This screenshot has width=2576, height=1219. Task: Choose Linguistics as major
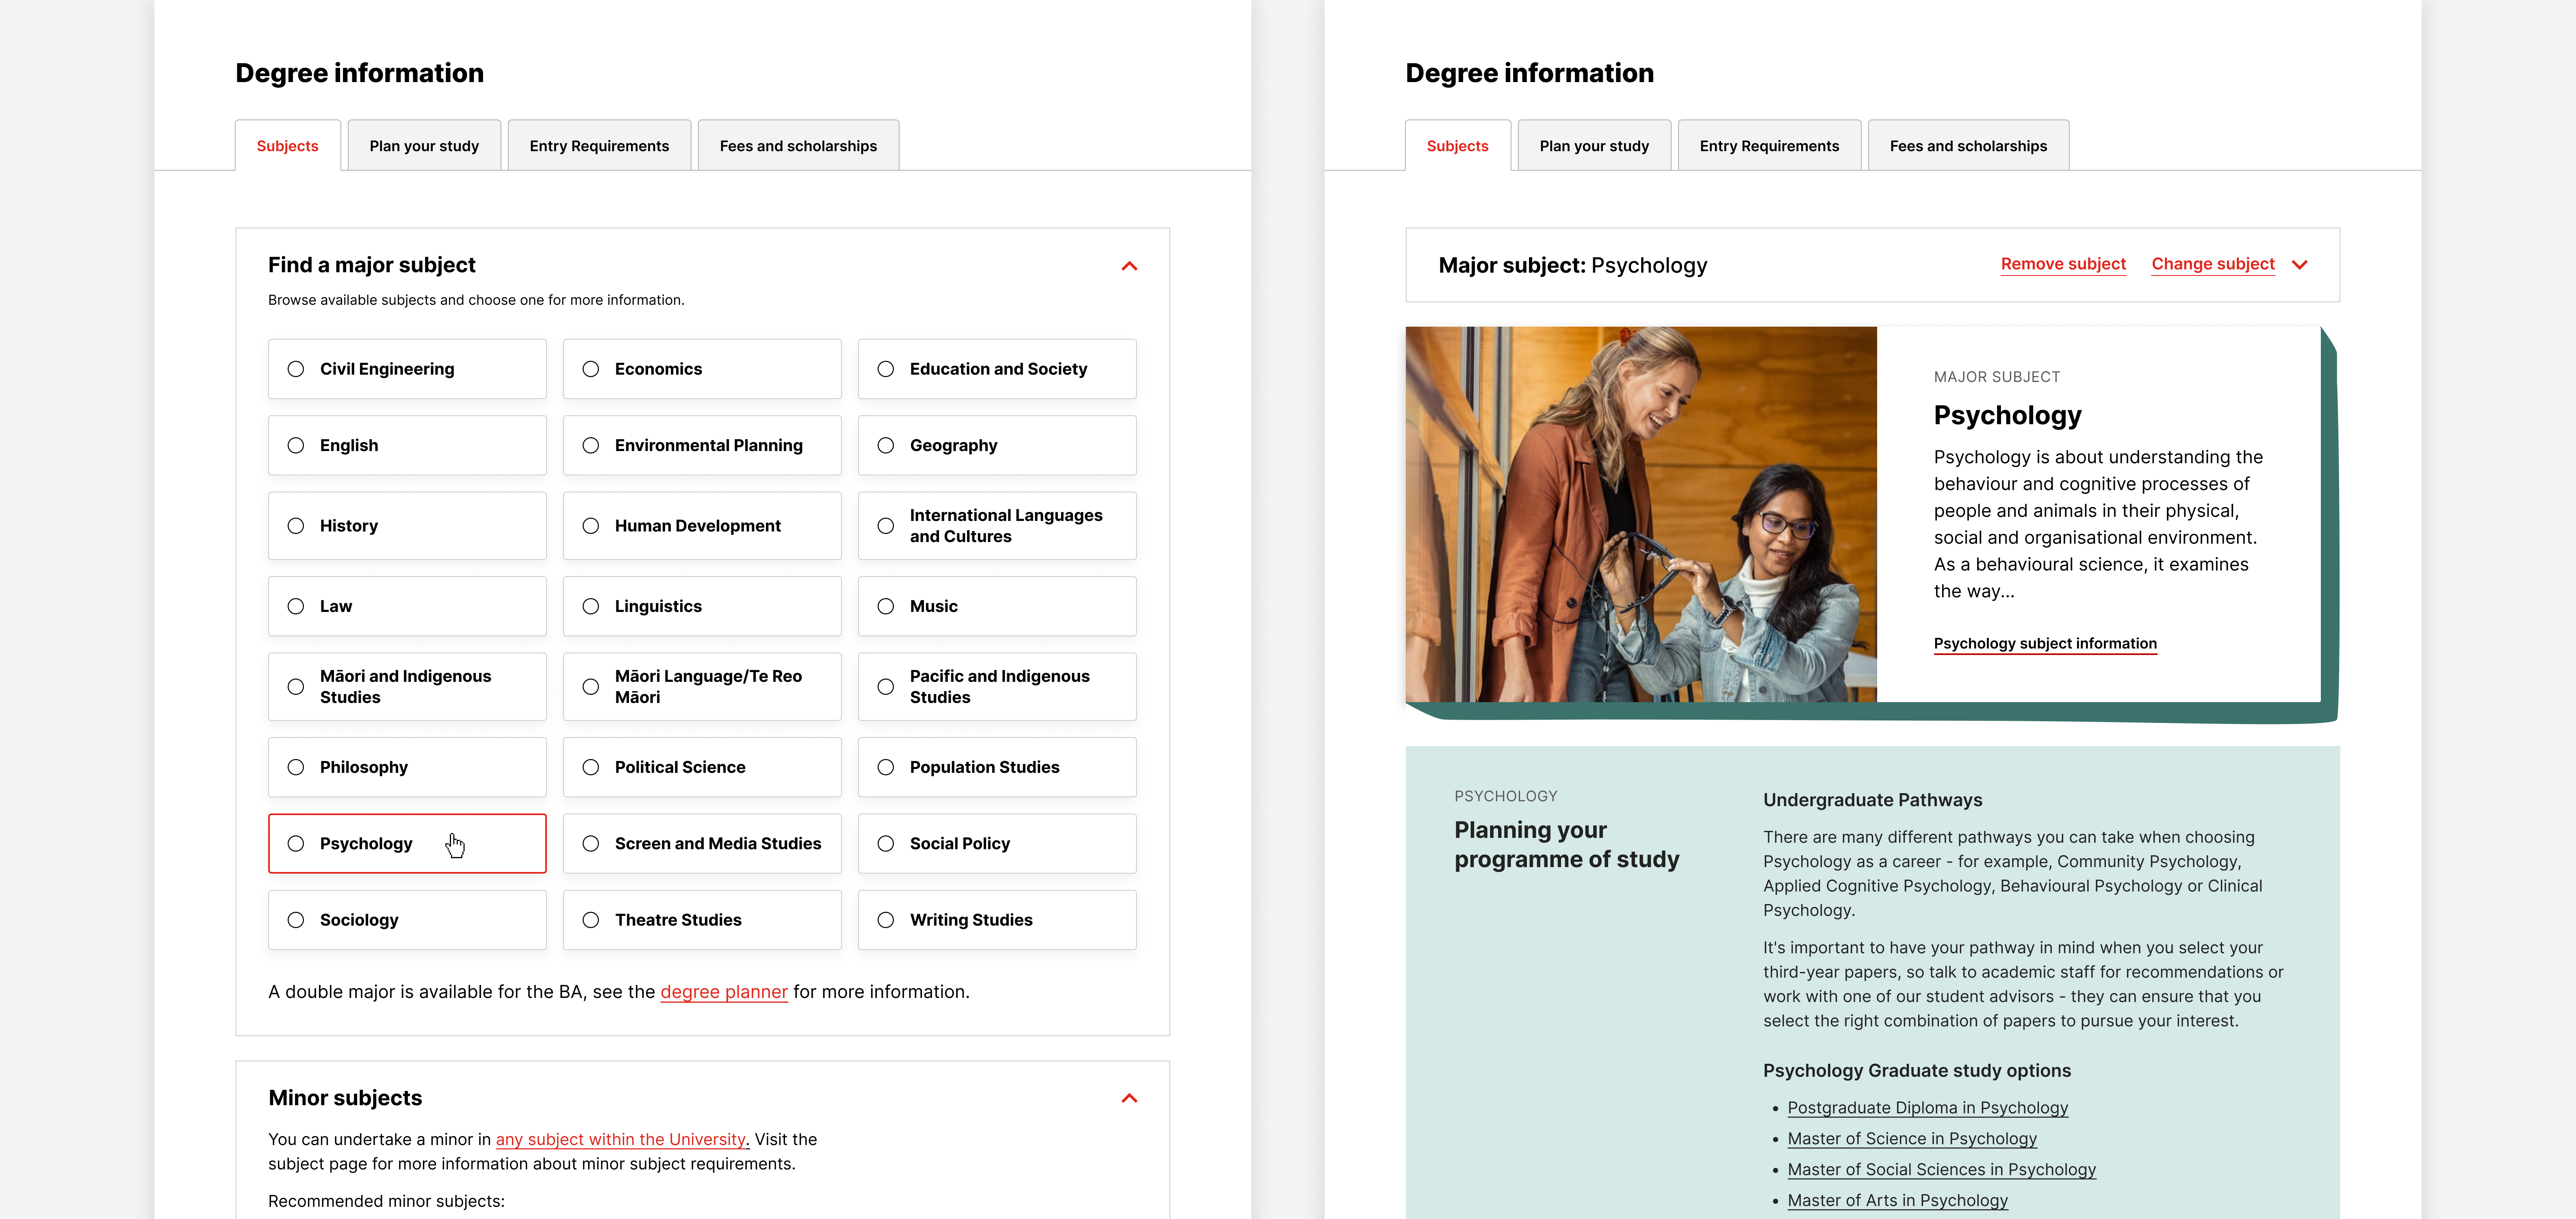[x=702, y=606]
